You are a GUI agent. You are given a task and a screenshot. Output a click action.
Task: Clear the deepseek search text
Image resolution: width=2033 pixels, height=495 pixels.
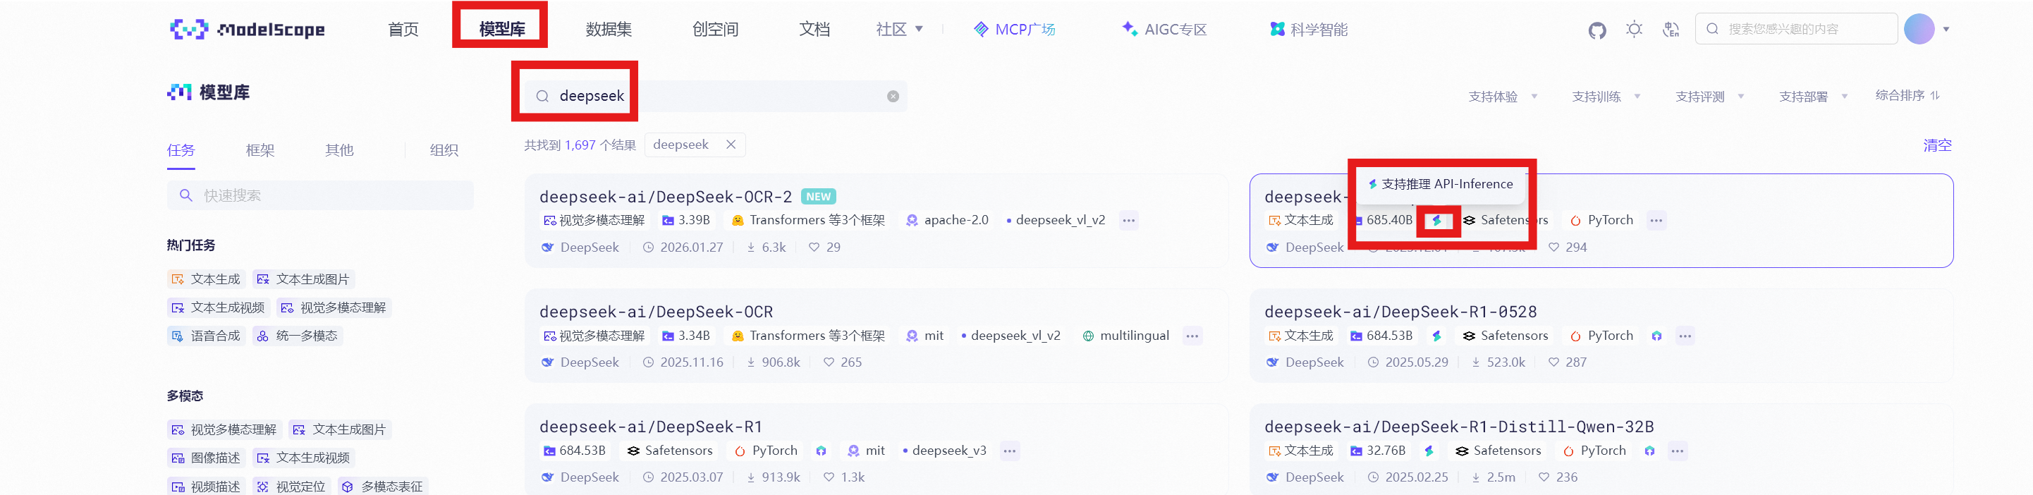pyautogui.click(x=893, y=97)
